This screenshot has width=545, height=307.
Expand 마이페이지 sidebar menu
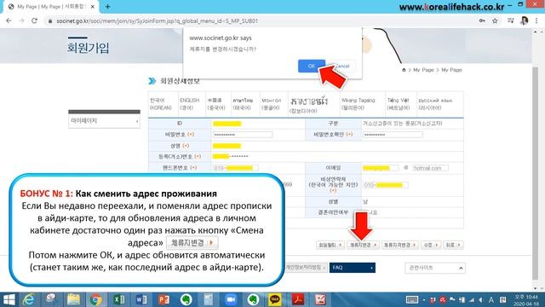(104, 121)
